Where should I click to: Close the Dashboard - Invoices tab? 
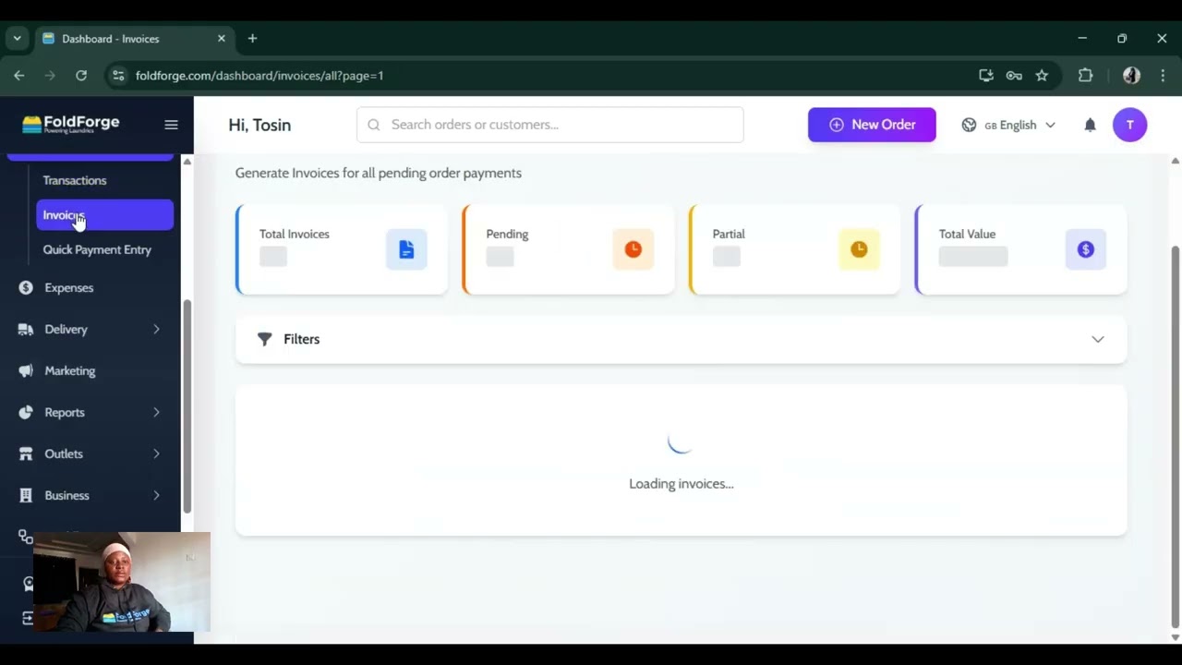pos(222,39)
